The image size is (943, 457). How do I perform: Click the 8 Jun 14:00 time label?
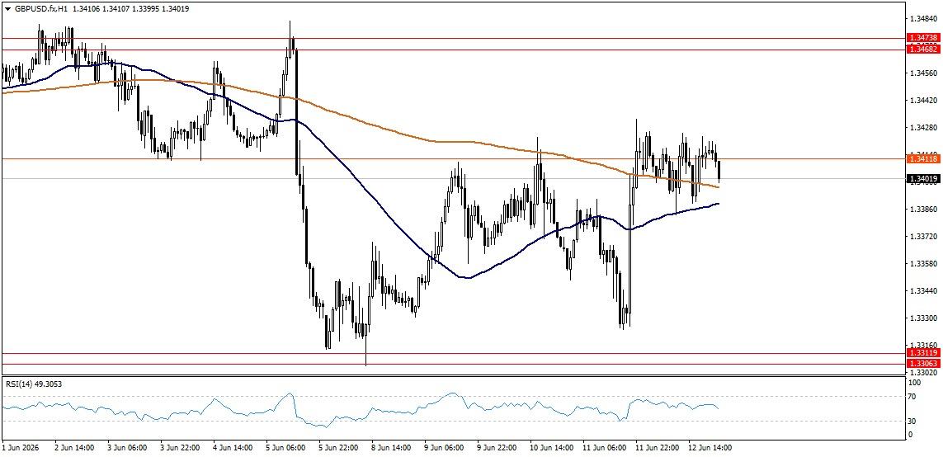pos(392,448)
